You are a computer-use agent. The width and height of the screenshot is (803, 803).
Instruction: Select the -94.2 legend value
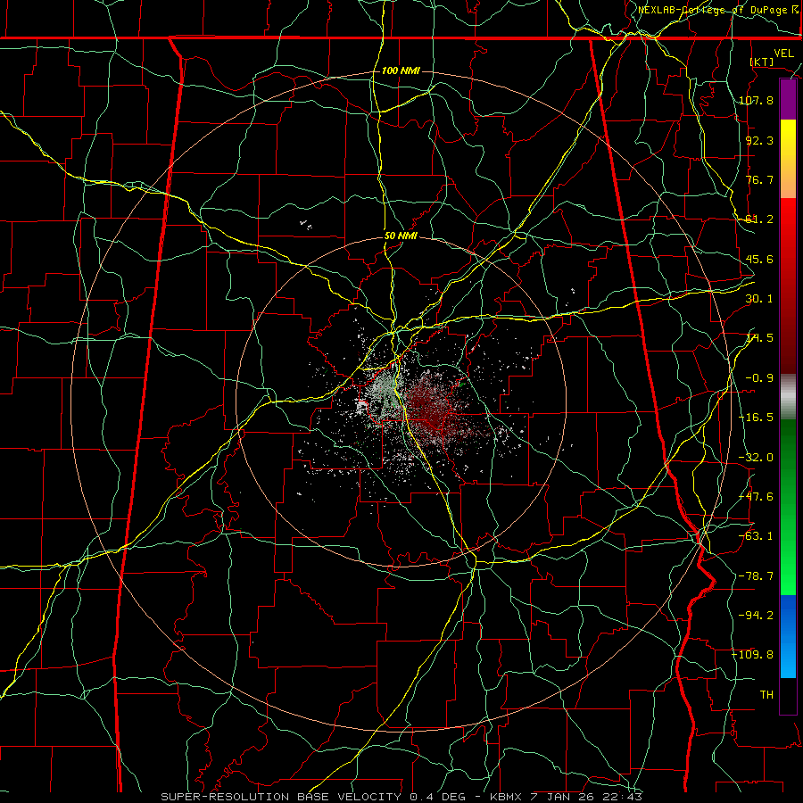click(x=756, y=616)
